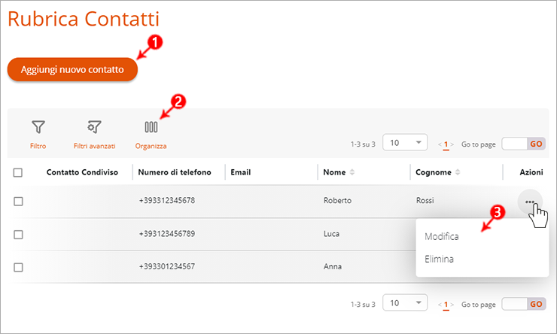The width and height of the screenshot is (557, 334).
Task: Go to previous page in bottom pagination
Action: tap(440, 305)
